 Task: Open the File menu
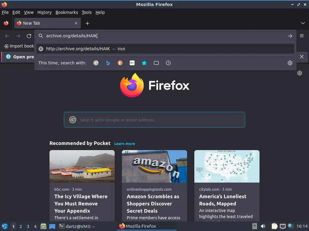[x=5, y=12]
